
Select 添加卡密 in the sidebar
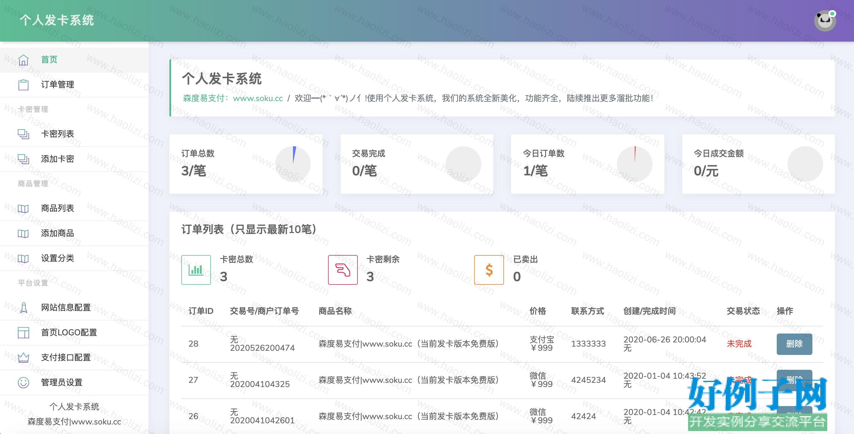(x=74, y=159)
